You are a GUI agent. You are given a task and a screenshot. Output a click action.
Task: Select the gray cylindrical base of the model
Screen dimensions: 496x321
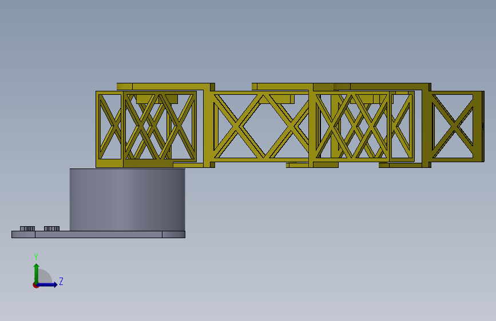click(127, 200)
